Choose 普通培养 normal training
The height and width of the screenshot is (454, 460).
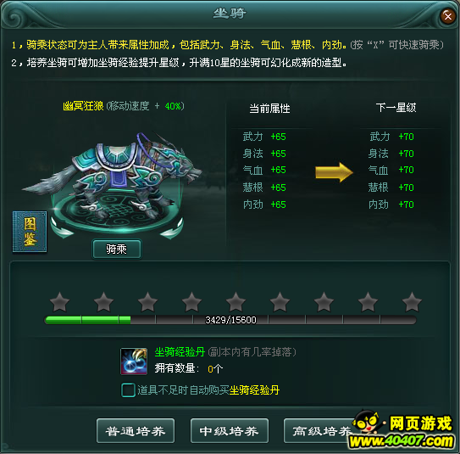[136, 431]
